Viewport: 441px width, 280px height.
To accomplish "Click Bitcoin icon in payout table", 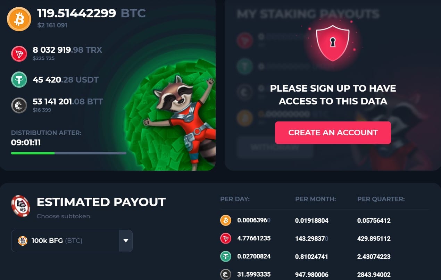I will coord(226,220).
